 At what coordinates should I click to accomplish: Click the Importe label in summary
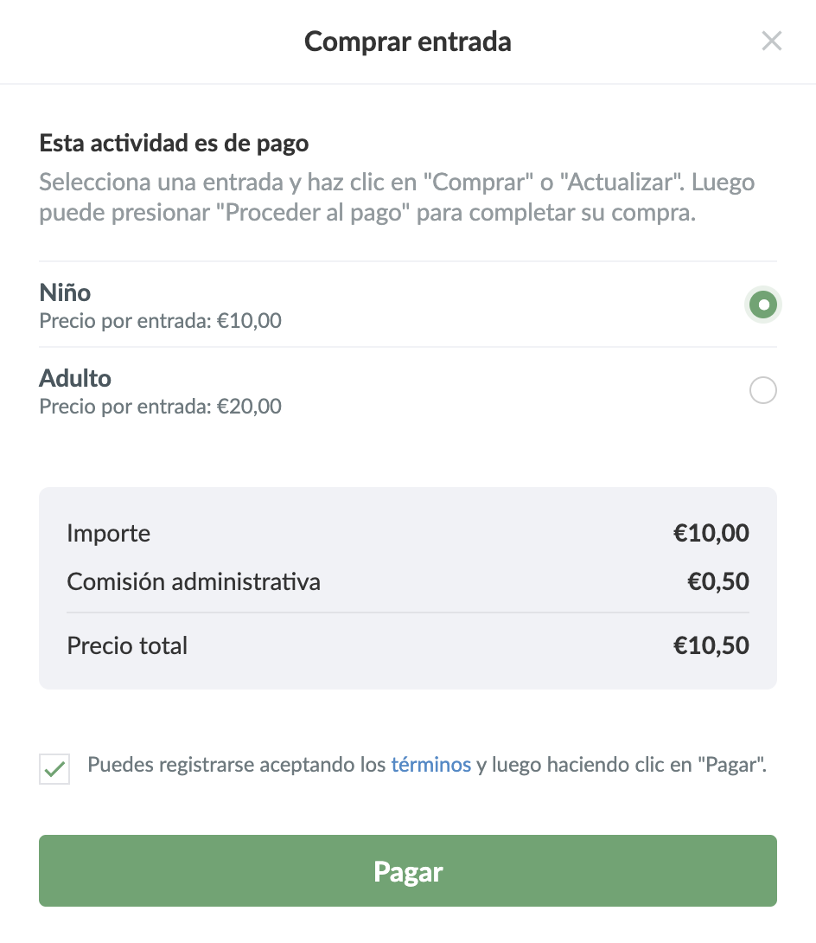(108, 533)
